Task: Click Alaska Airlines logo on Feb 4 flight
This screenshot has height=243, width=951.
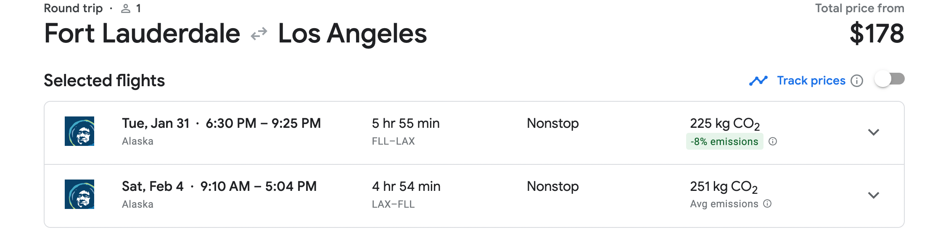Action: click(x=79, y=194)
